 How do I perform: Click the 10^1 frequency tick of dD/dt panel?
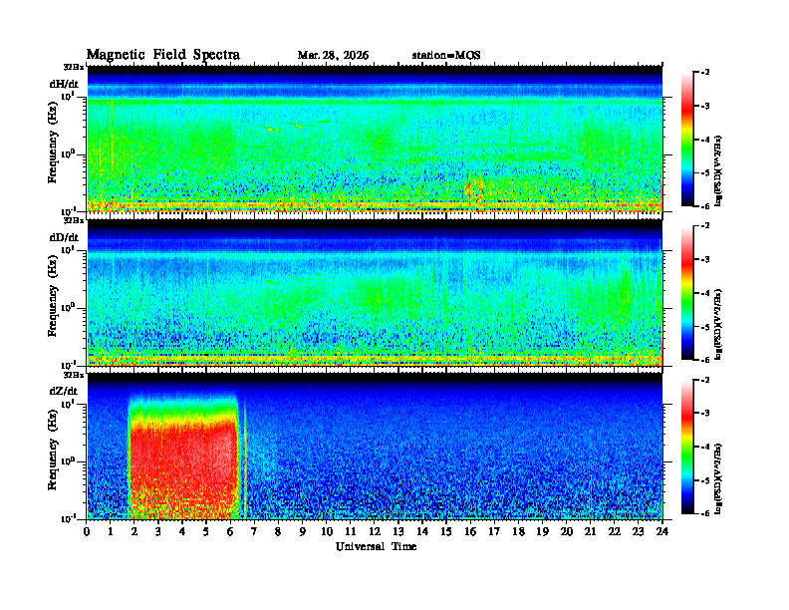68,249
